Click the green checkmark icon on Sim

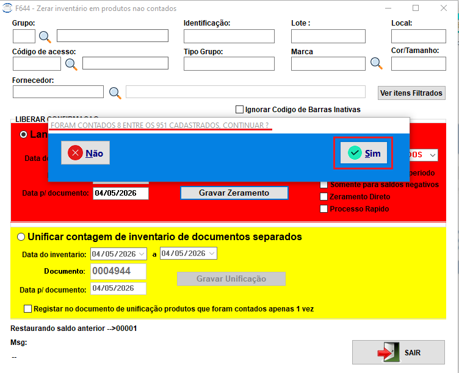point(355,153)
